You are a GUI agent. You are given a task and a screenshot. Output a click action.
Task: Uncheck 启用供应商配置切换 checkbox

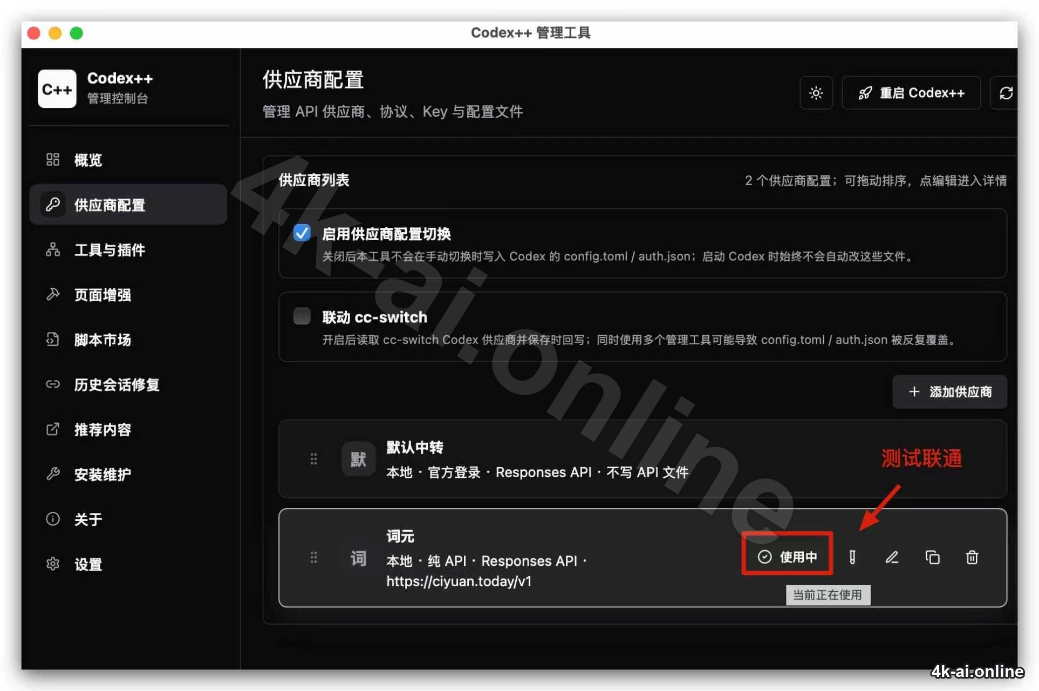click(302, 233)
